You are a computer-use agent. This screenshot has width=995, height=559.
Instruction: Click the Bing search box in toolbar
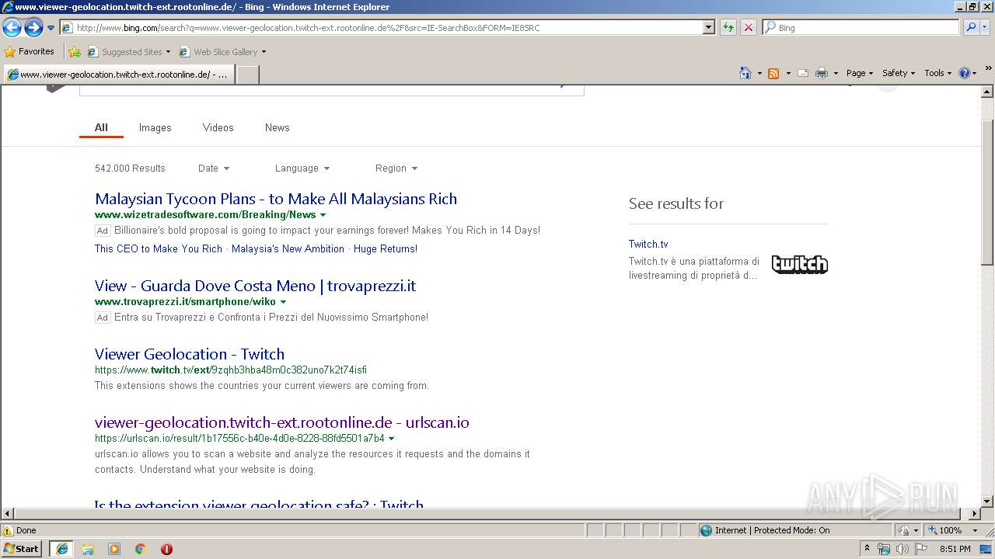pos(861,27)
